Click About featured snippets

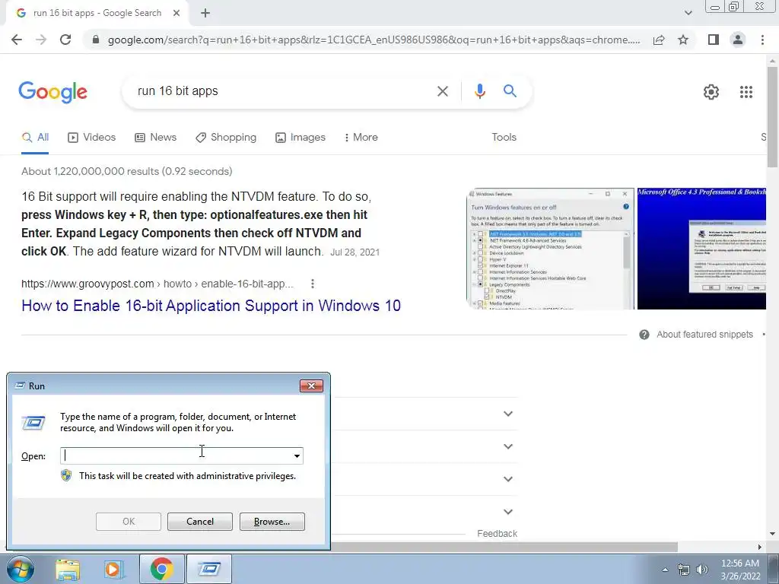(x=704, y=335)
